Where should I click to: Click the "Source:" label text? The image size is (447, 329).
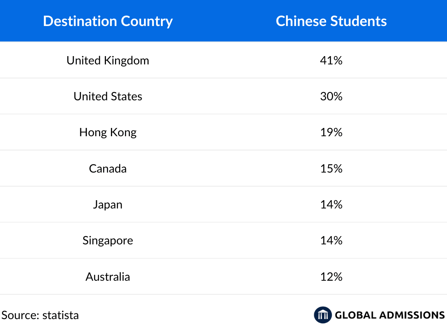[20, 315]
